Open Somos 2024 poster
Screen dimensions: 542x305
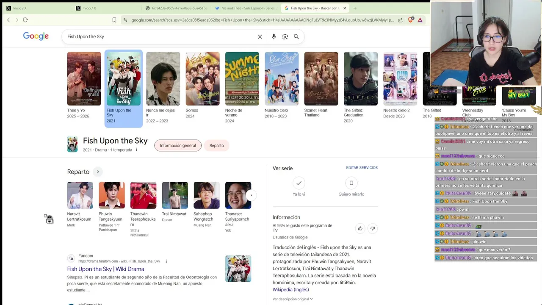[x=202, y=79]
